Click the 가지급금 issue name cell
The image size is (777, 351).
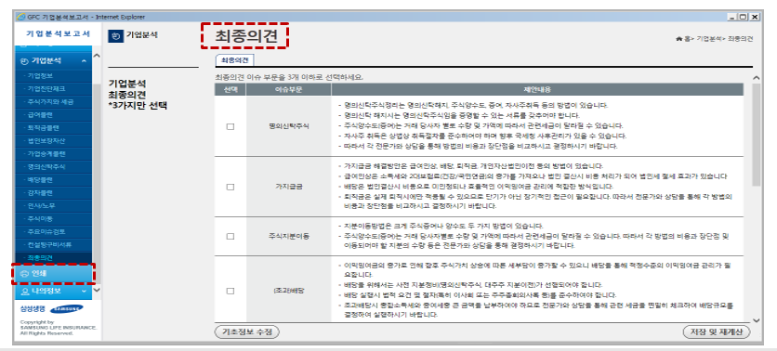289,188
